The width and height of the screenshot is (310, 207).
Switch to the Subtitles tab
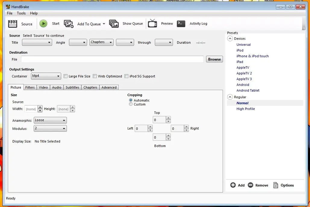[x=72, y=87]
